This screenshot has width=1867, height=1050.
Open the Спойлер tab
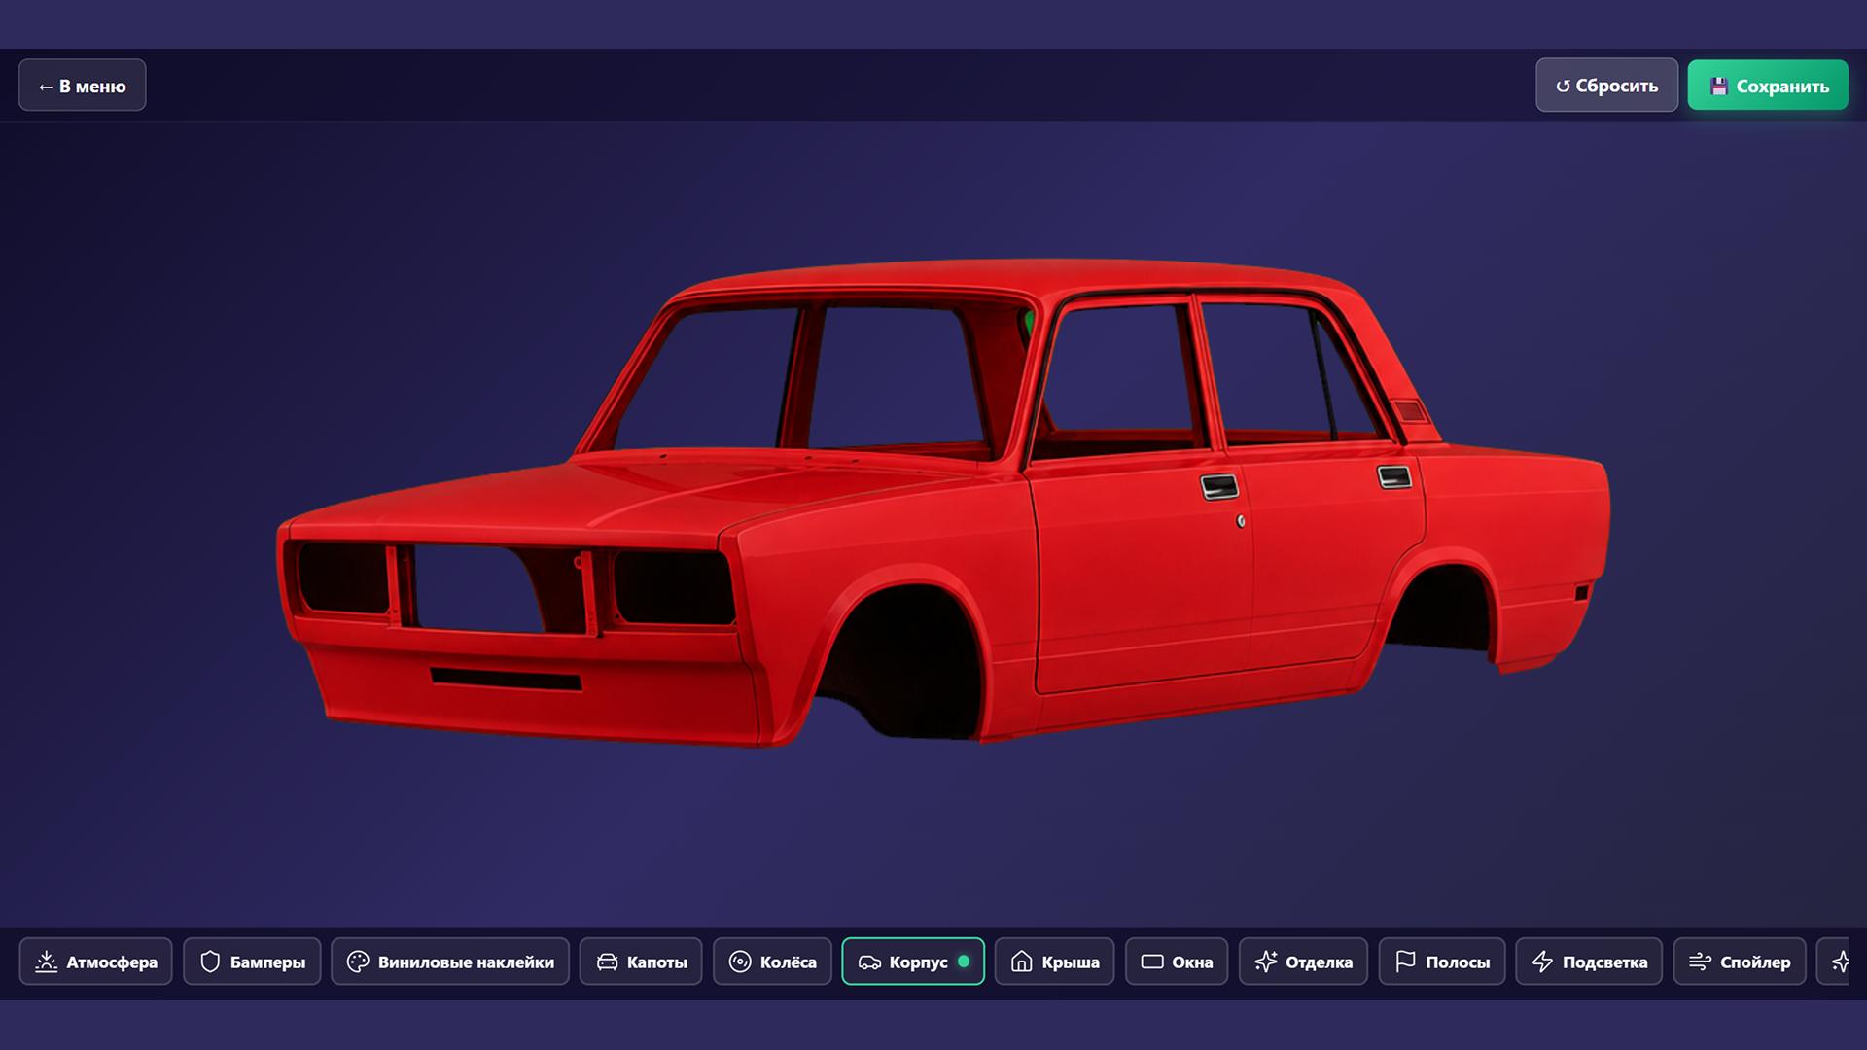[1740, 962]
